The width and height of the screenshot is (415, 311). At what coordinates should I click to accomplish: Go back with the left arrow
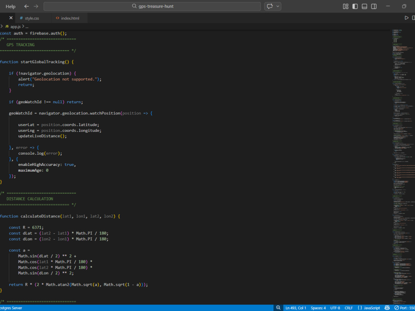(27, 6)
